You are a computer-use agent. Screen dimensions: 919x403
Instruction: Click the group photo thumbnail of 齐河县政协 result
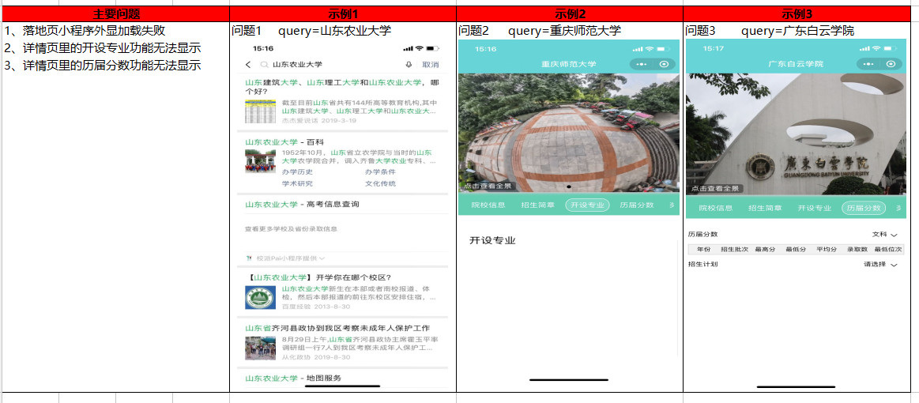(x=260, y=348)
